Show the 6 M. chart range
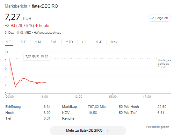This screenshot has width=181, height=138. pos(54,42)
